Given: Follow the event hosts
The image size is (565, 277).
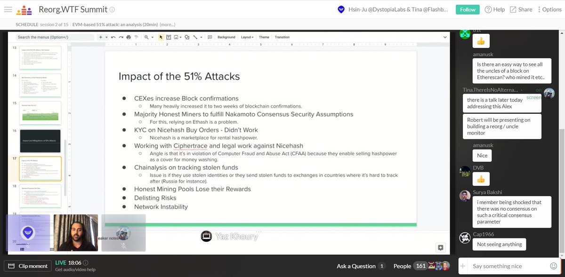Looking at the screenshot, I should (x=468, y=9).
